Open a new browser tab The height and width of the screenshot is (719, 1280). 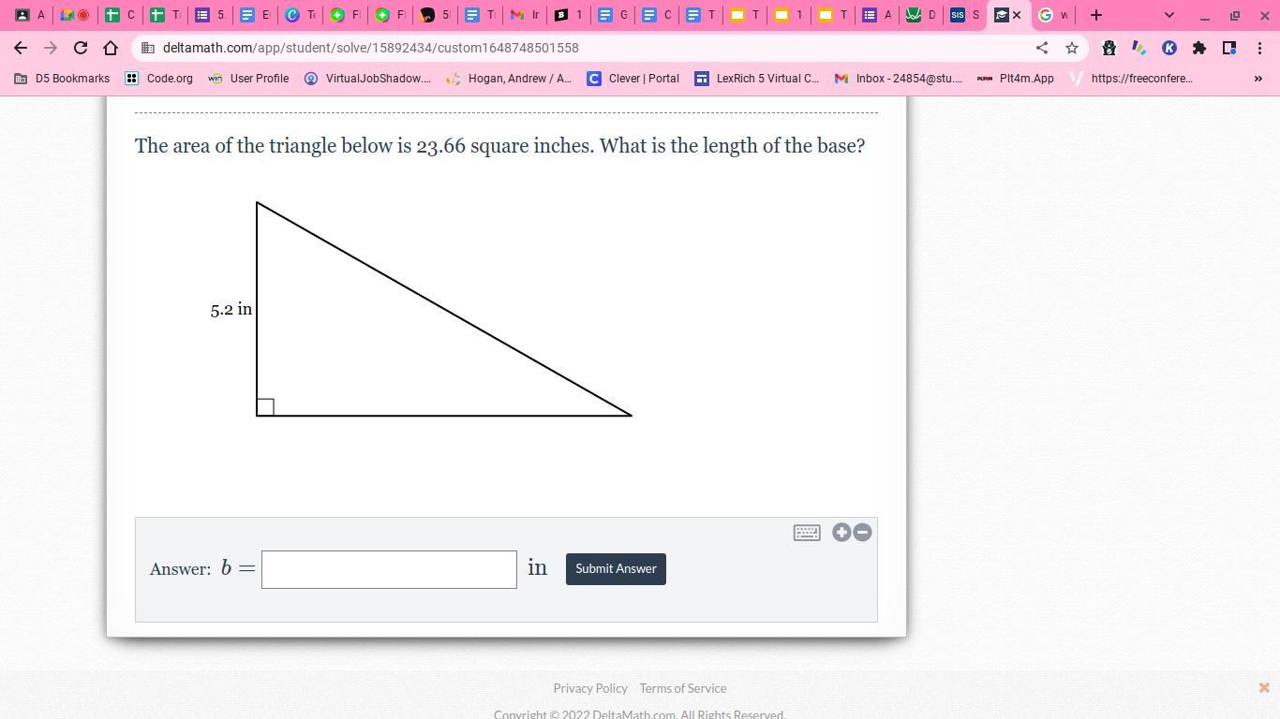click(1096, 15)
